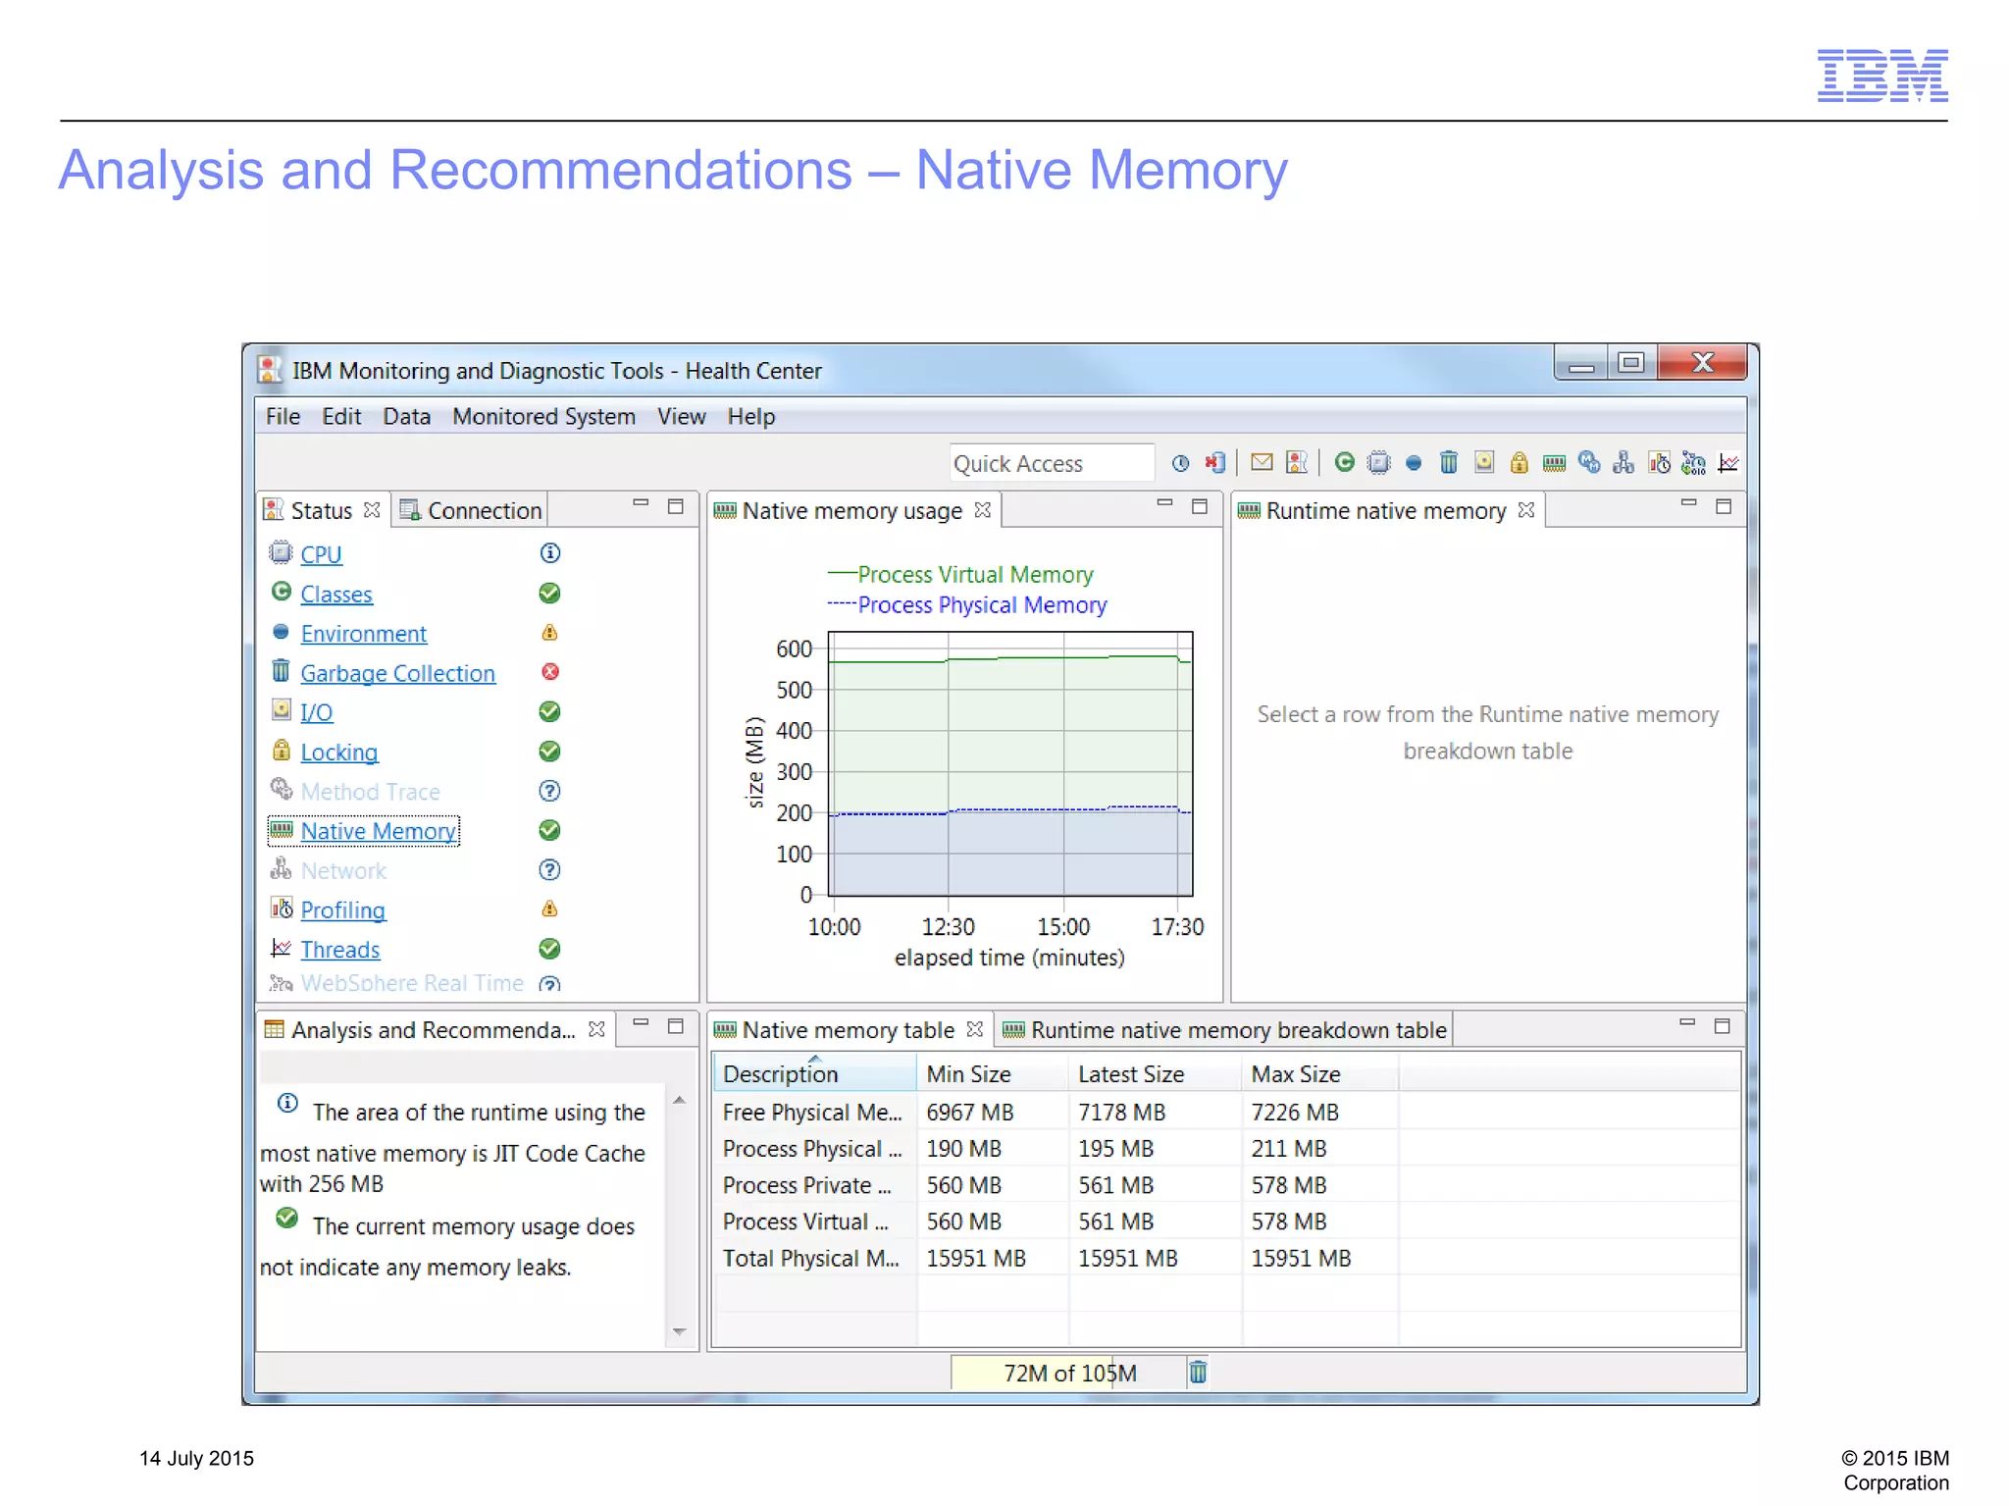Click the Profiling warning status icon

(x=550, y=909)
